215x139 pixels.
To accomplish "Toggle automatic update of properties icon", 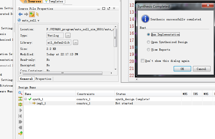I will pyautogui.click(x=32, y=14).
